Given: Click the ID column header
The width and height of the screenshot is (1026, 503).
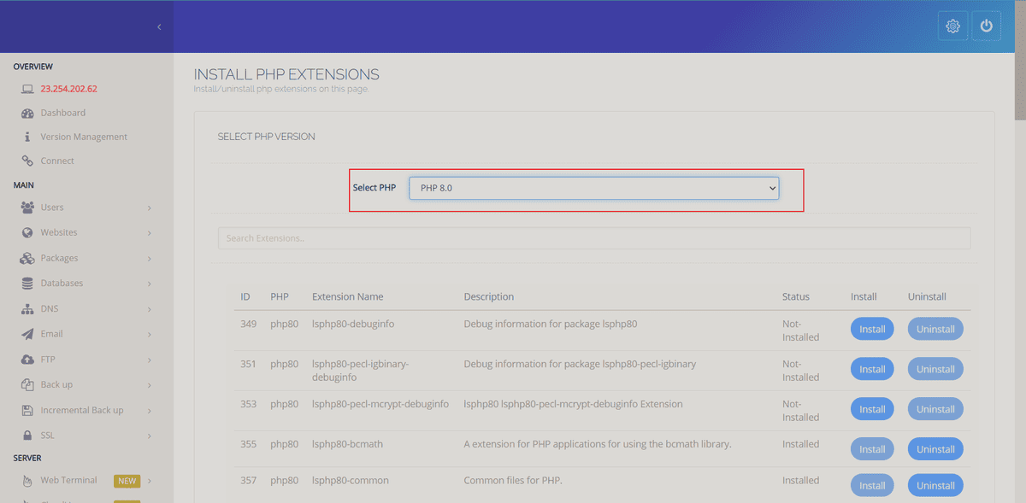Looking at the screenshot, I should click(245, 297).
